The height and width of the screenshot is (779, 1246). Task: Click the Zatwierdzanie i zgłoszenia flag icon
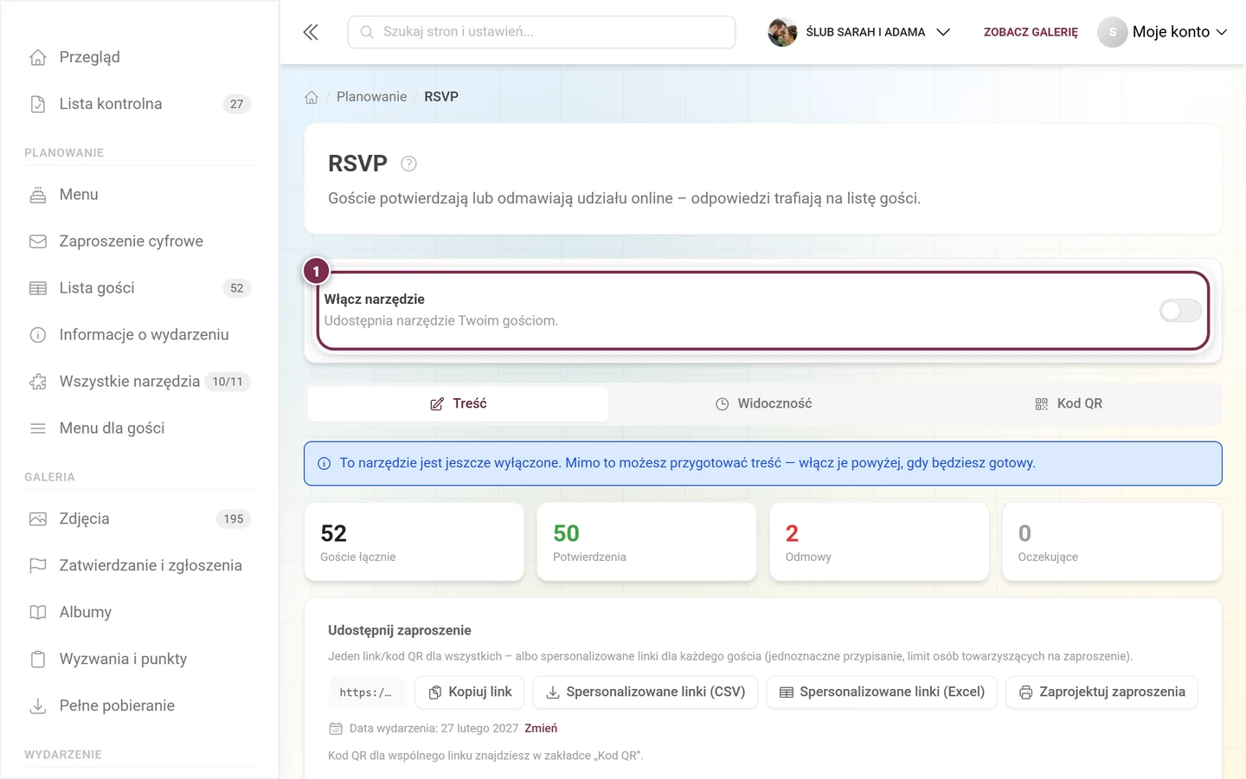(38, 566)
